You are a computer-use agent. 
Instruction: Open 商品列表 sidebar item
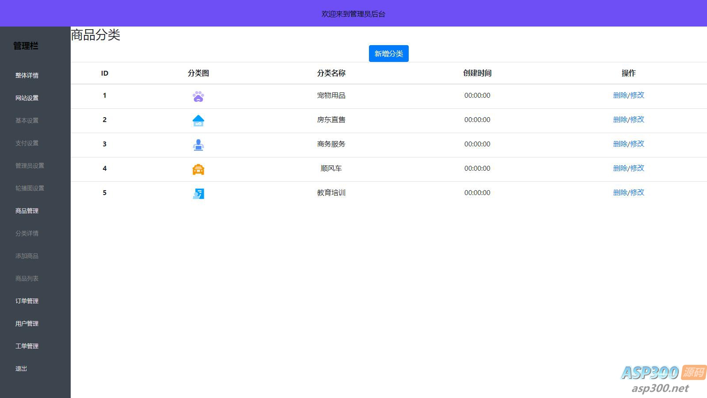(x=27, y=278)
